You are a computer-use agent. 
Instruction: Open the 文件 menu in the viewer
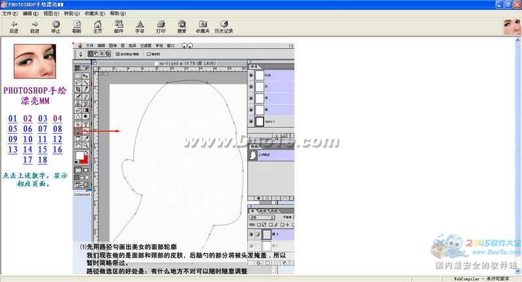click(x=10, y=14)
